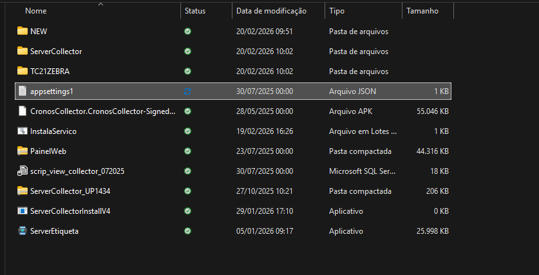Click the ServerCollector_UP1434 zip icon

[x=23, y=191]
